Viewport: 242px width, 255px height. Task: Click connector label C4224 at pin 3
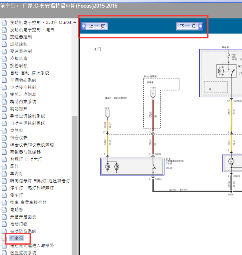coord(158,154)
